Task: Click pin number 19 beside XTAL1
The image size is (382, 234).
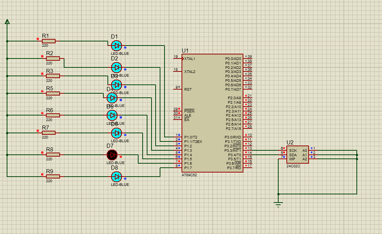Action: point(176,57)
